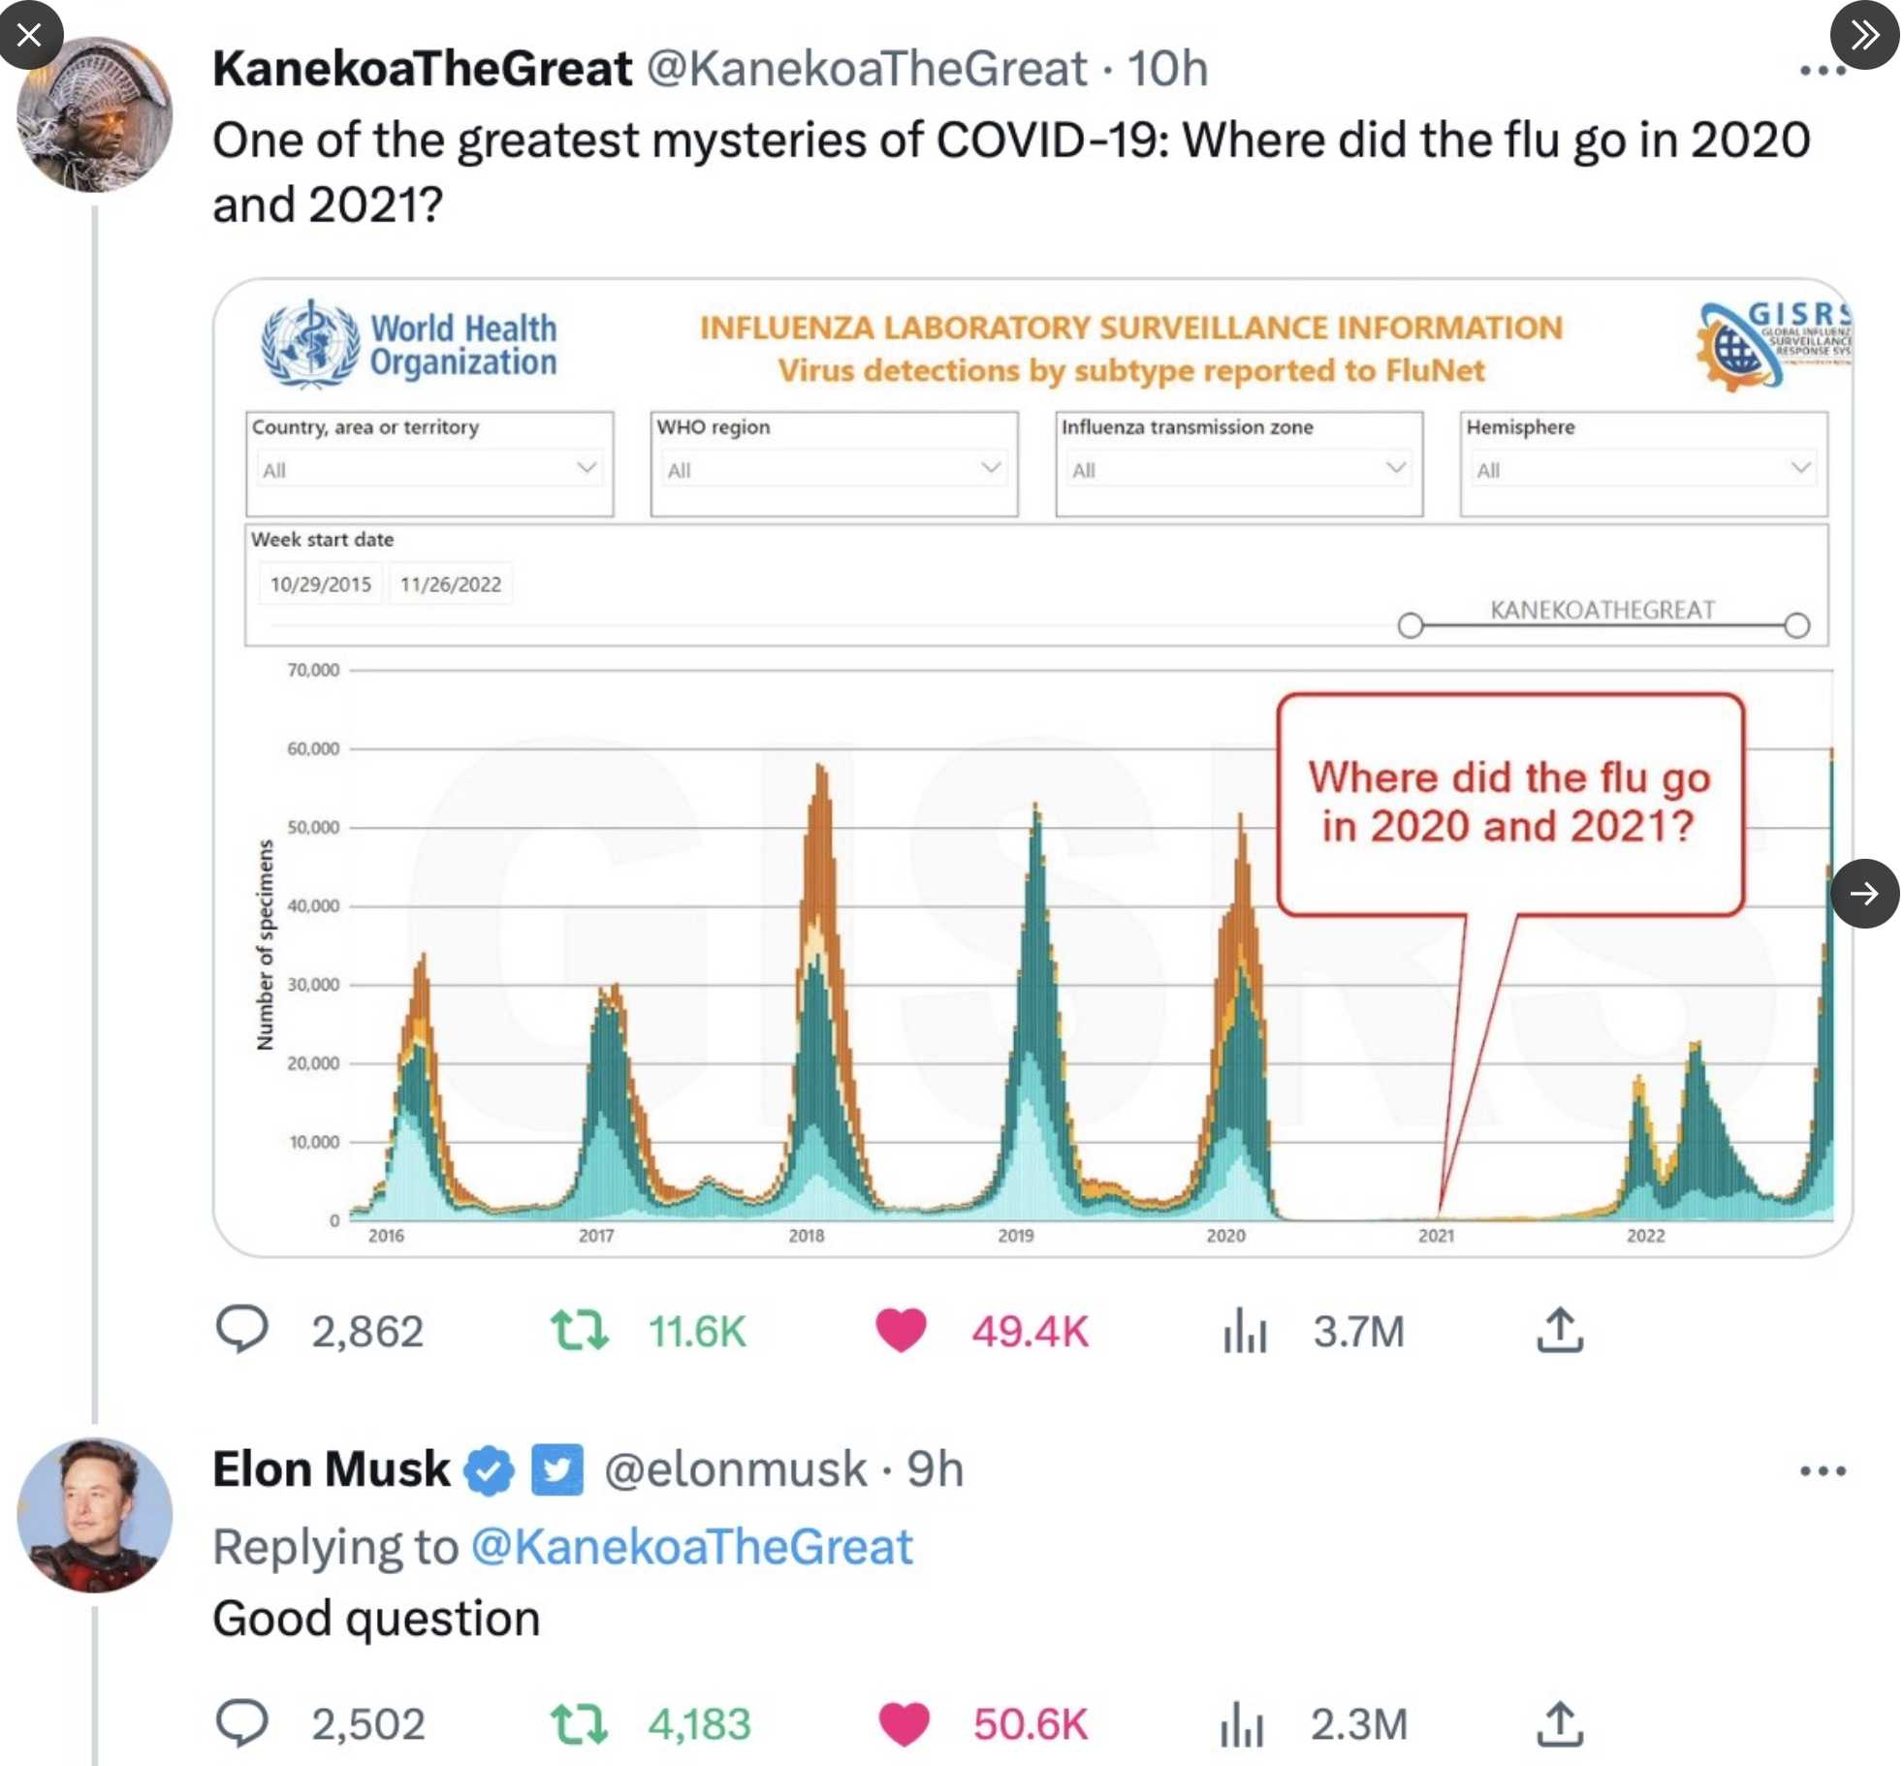Open KanekoaTheGreat's profile avatar
Image resolution: width=1904 pixels, height=1766 pixels.
point(95,114)
